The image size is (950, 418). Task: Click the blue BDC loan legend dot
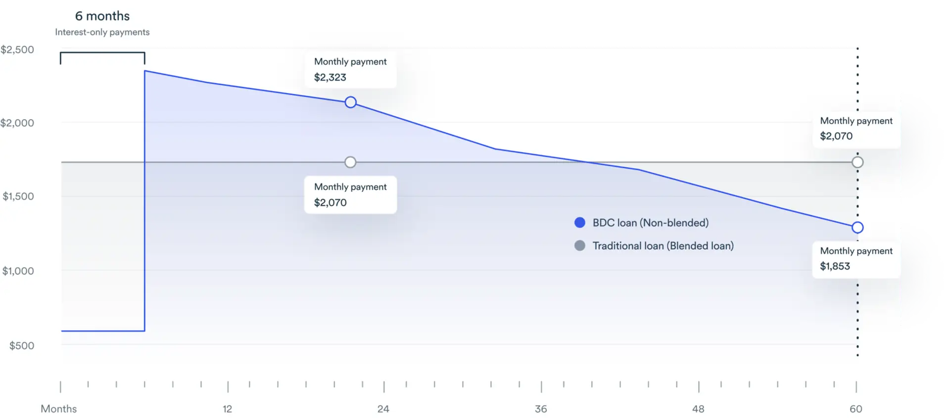[x=580, y=223]
